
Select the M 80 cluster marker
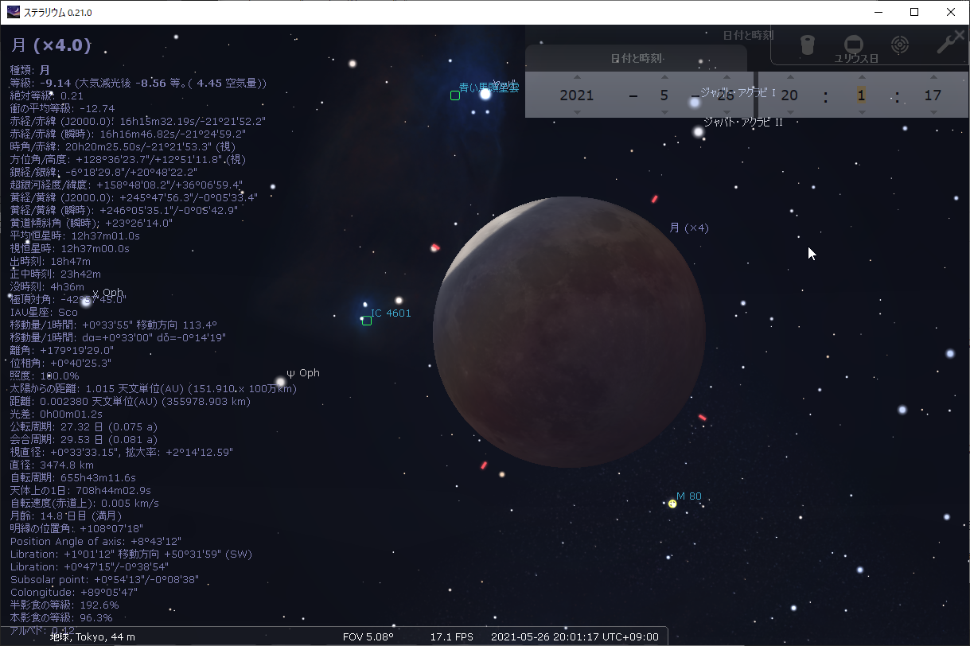tap(672, 502)
